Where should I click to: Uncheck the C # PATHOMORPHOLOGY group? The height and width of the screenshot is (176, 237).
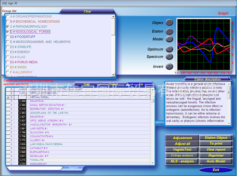pyautogui.click(x=8, y=27)
